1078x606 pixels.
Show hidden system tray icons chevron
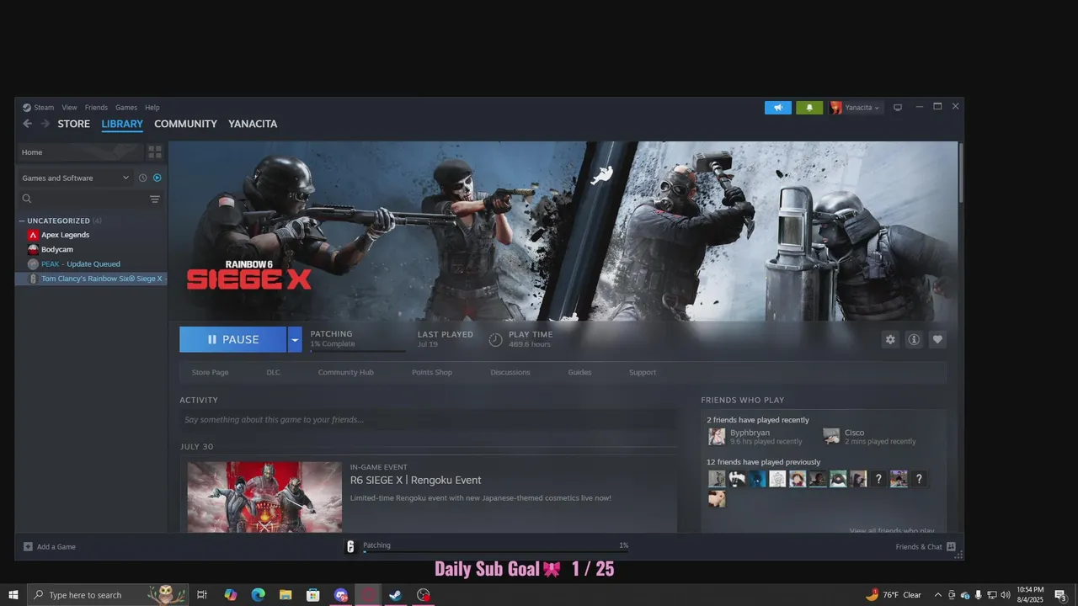click(938, 595)
